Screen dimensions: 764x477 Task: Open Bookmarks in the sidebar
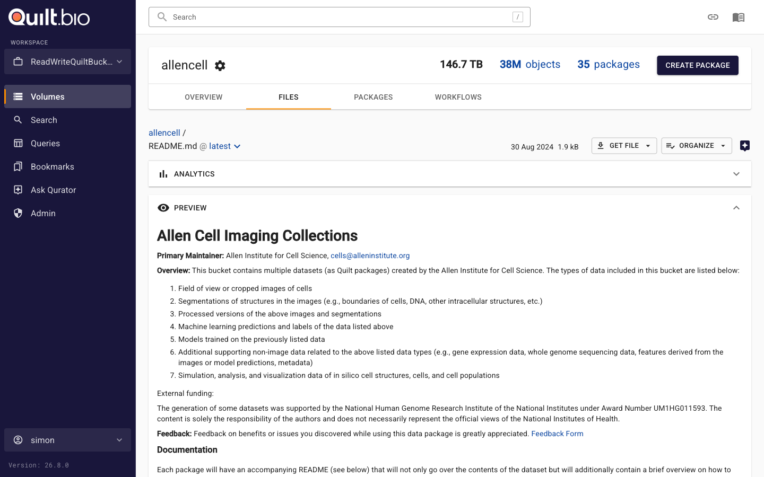coord(67,166)
